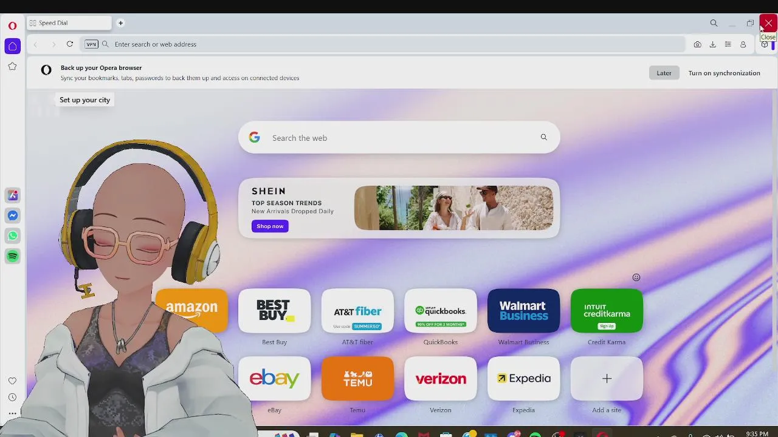Toggle the VPN badge in the address bar
The width and height of the screenshot is (778, 437).
pyautogui.click(x=91, y=44)
